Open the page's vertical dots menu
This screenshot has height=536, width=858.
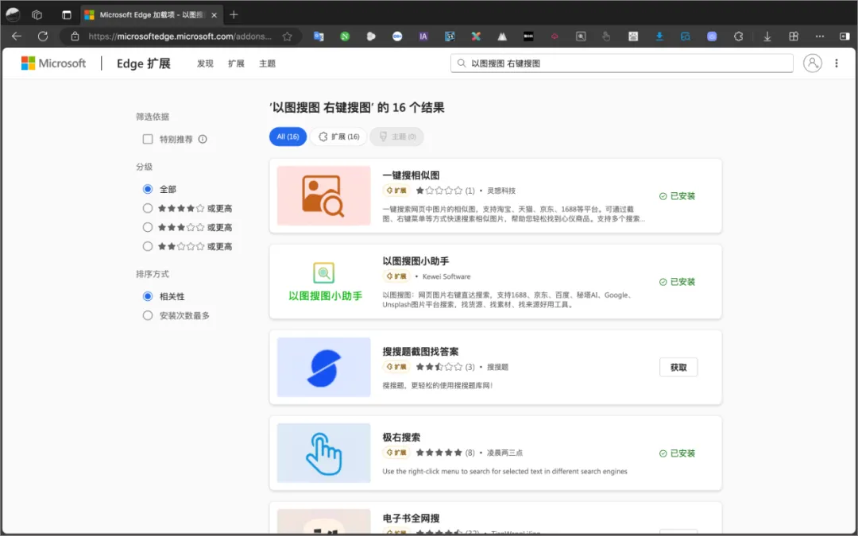point(836,63)
